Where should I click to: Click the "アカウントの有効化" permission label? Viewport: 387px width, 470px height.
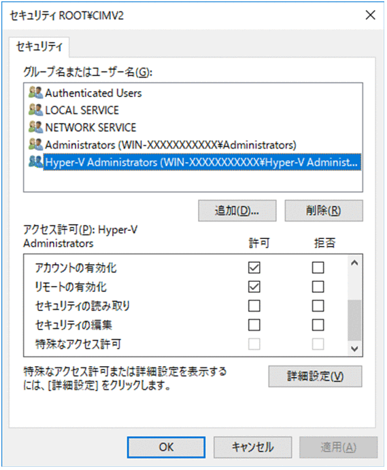76,268
